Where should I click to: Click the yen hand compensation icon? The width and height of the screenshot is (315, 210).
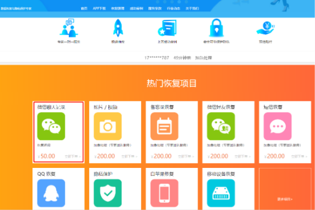pos(266,28)
